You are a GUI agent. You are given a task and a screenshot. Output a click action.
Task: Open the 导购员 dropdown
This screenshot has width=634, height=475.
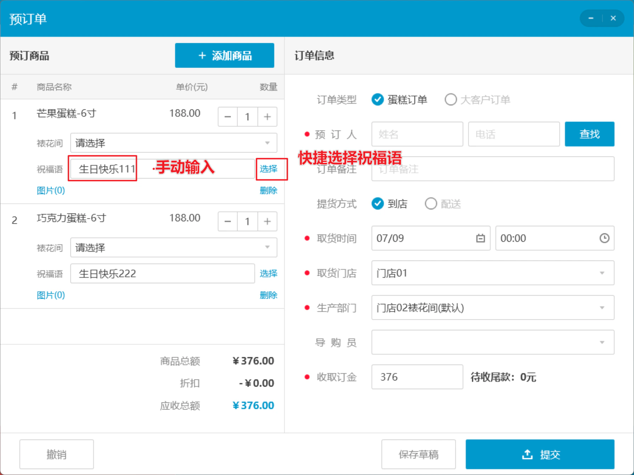493,342
